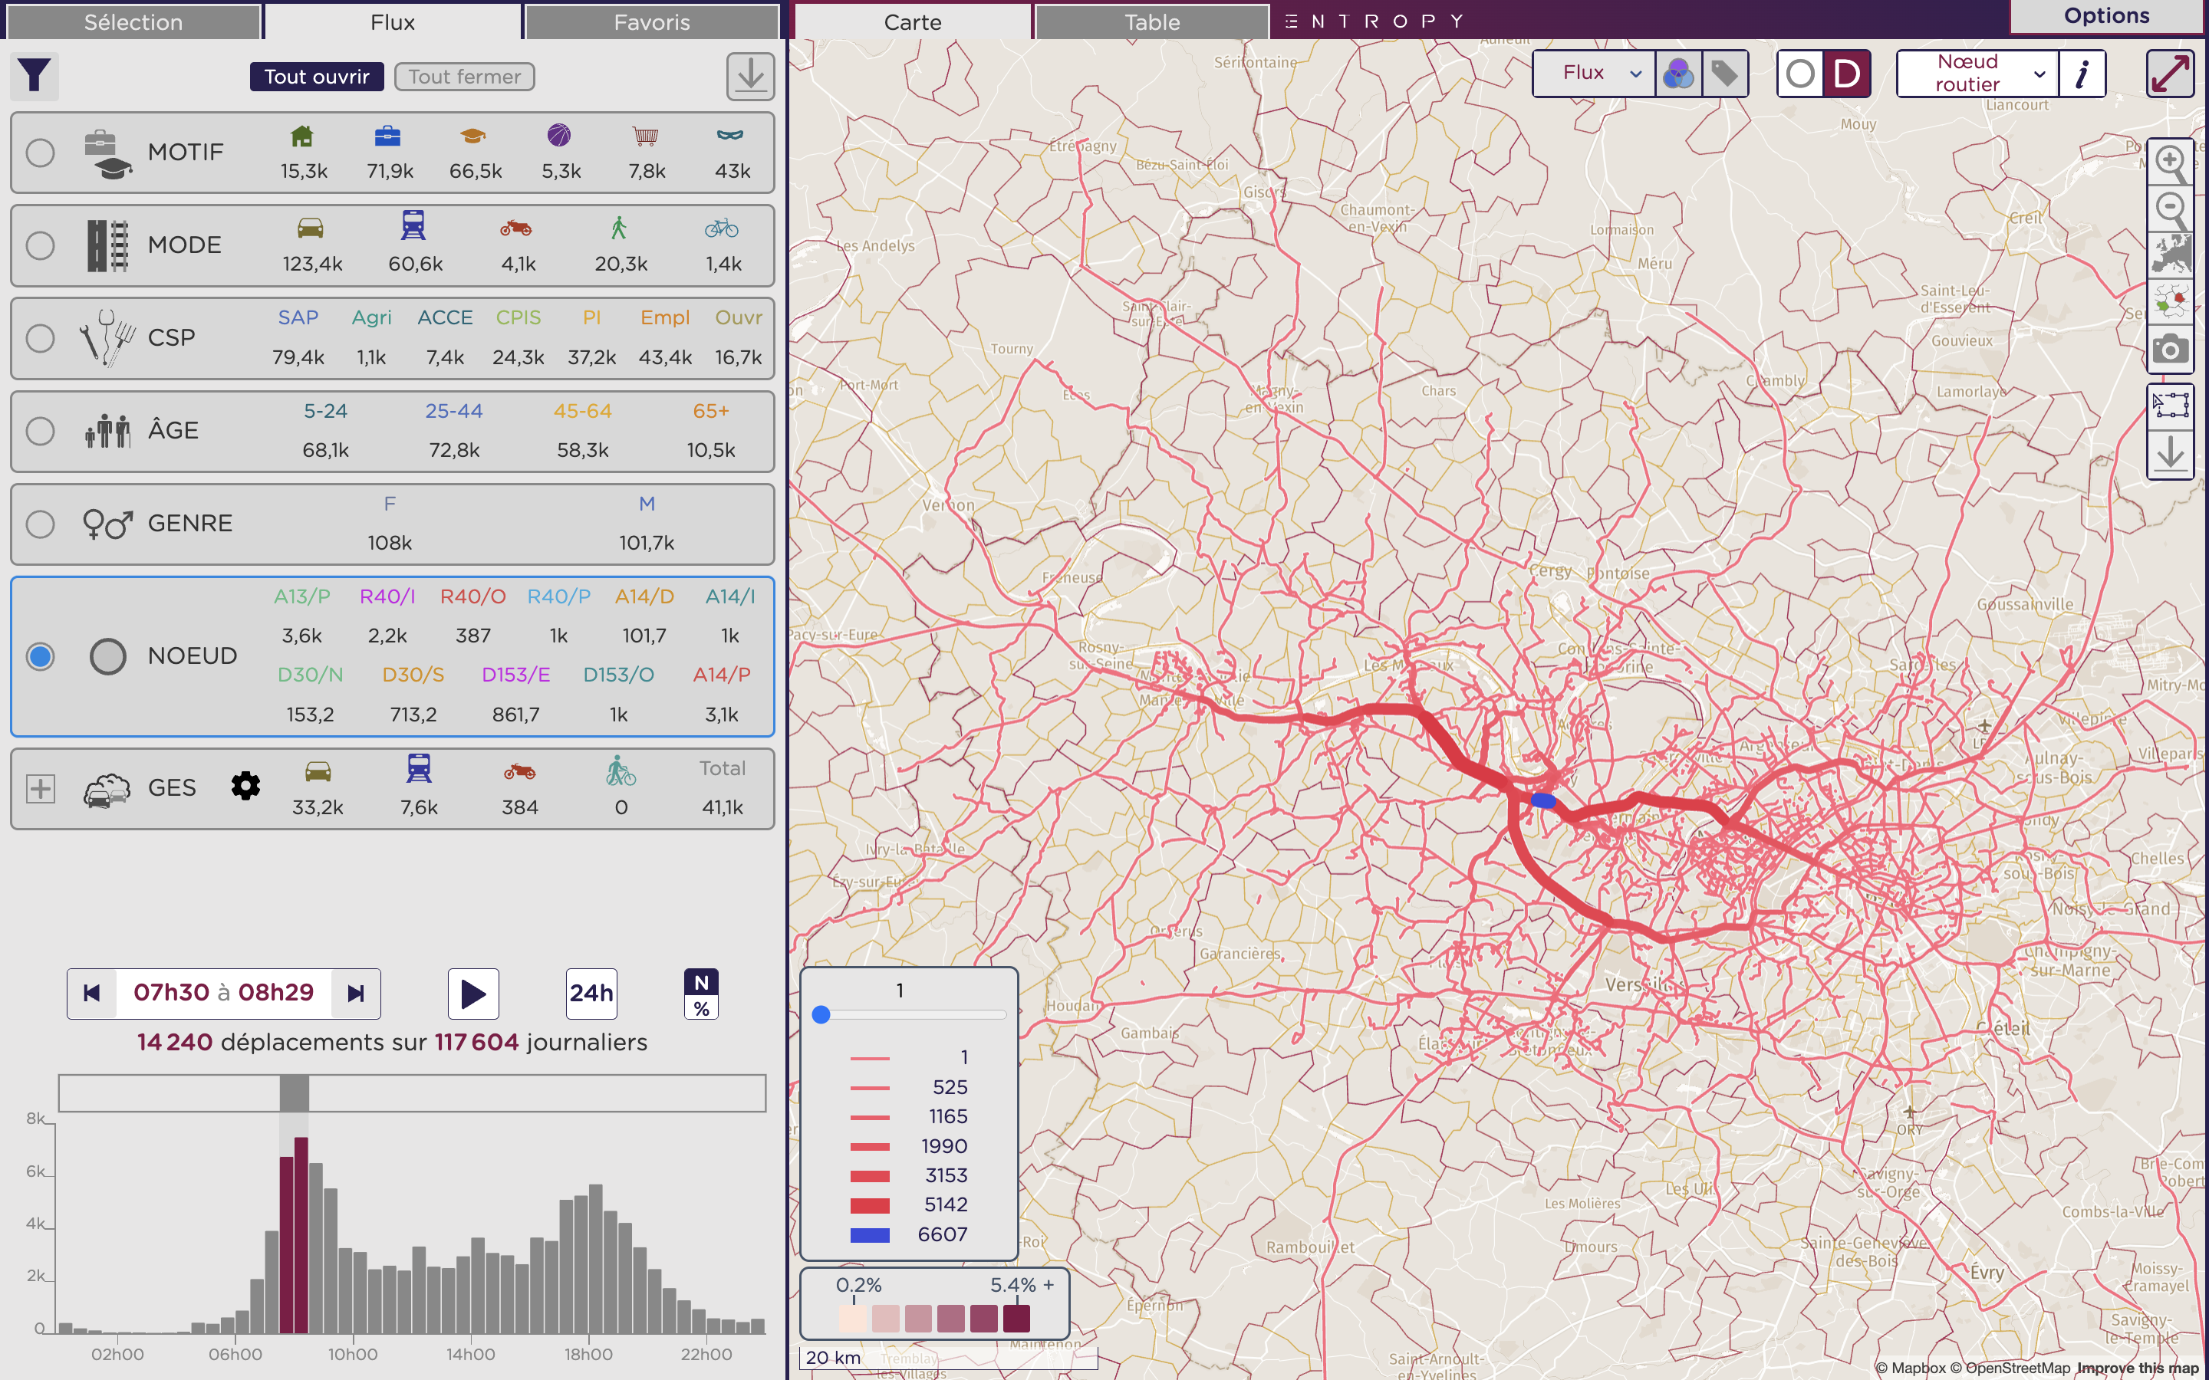Zoom out on the map

pos(2171,209)
